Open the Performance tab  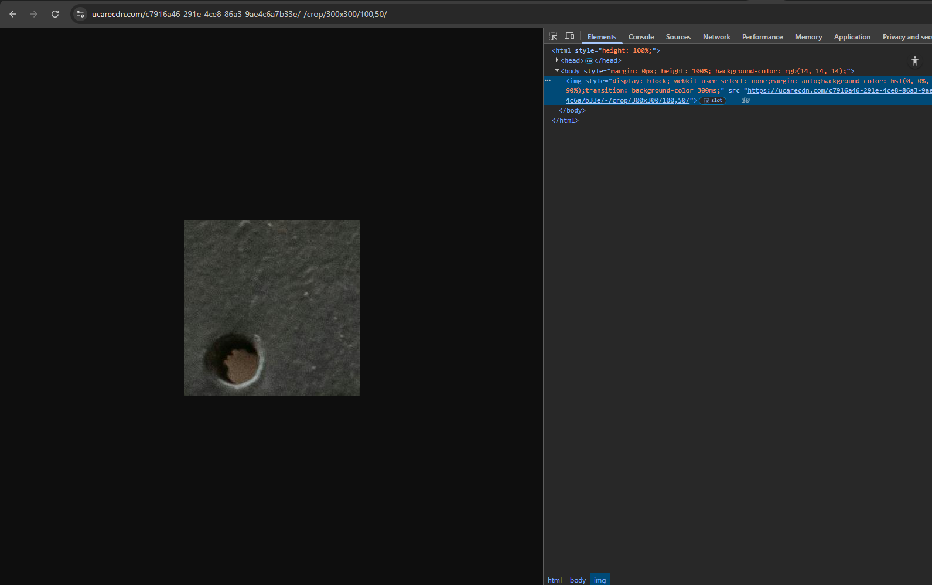click(762, 37)
